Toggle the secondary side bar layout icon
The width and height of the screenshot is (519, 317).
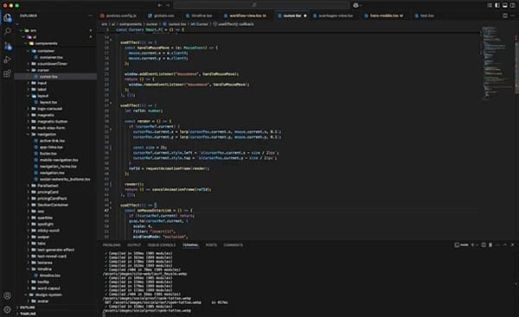(512, 5)
